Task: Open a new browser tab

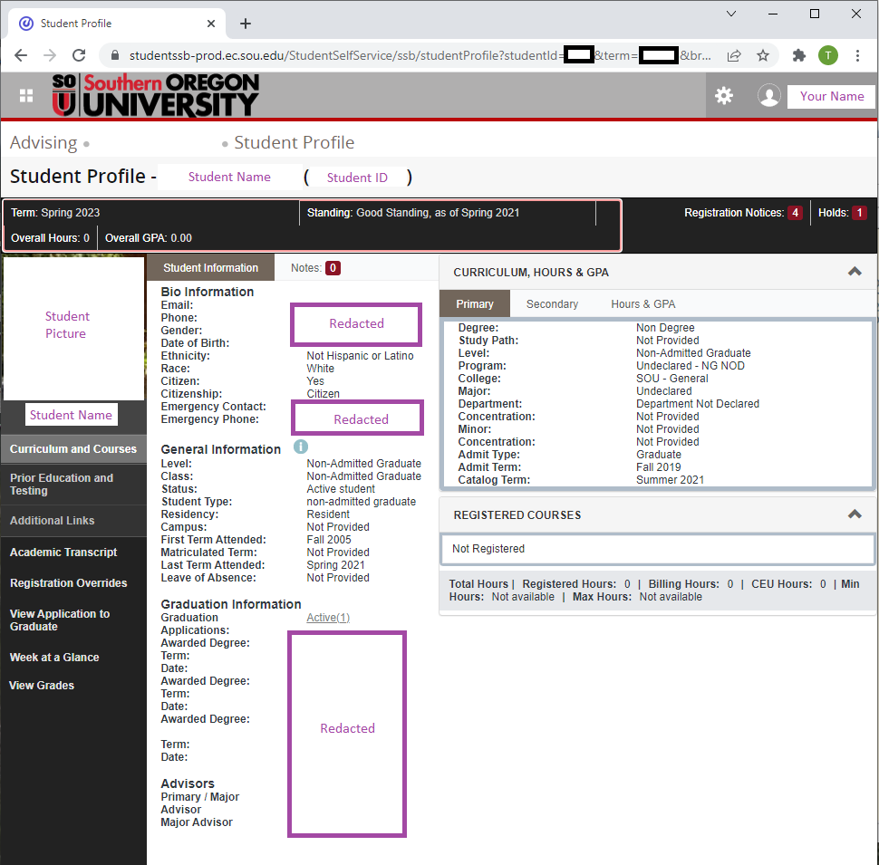Action: click(246, 24)
